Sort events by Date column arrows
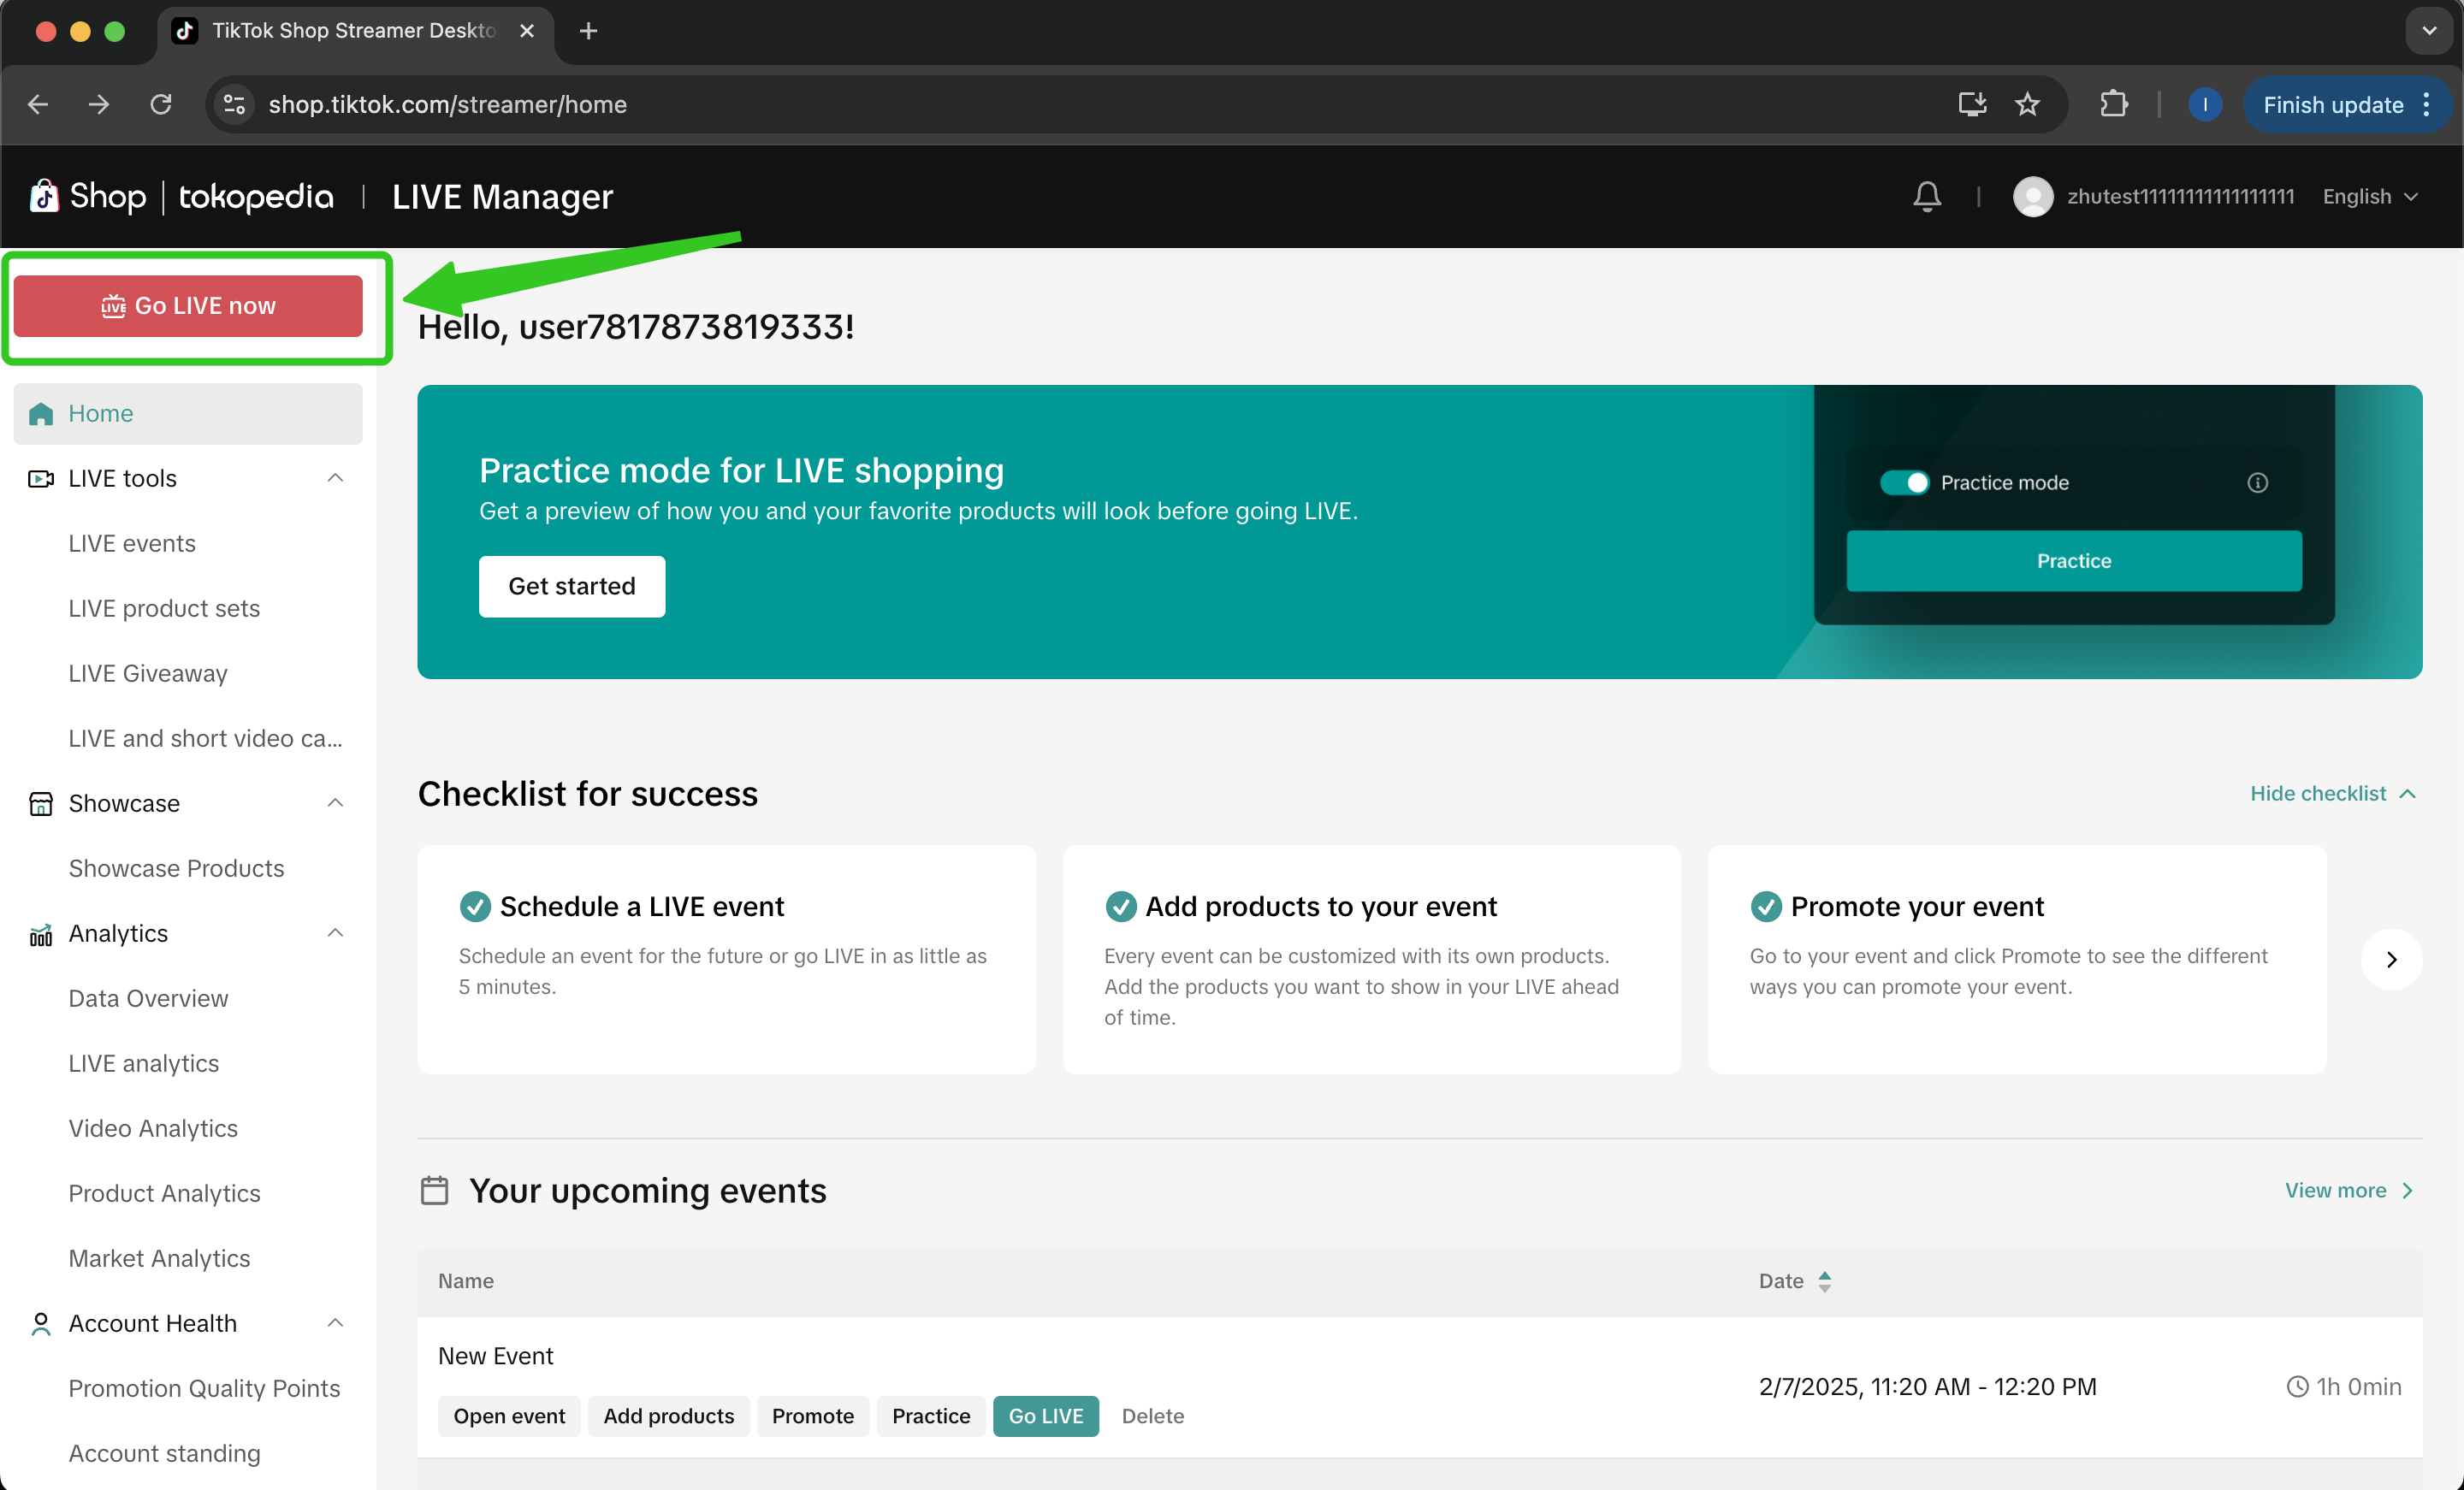 [1825, 1281]
